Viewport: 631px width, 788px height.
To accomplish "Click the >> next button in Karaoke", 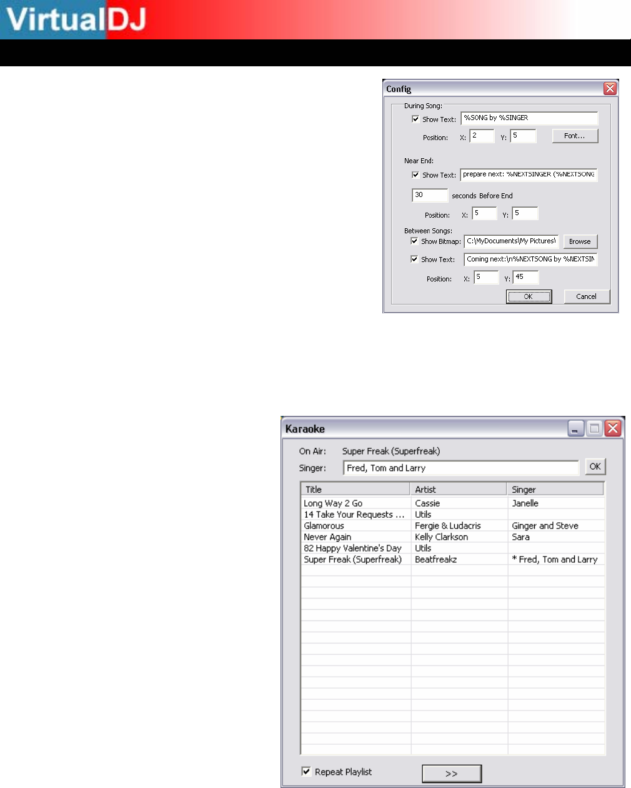I will tap(452, 774).
